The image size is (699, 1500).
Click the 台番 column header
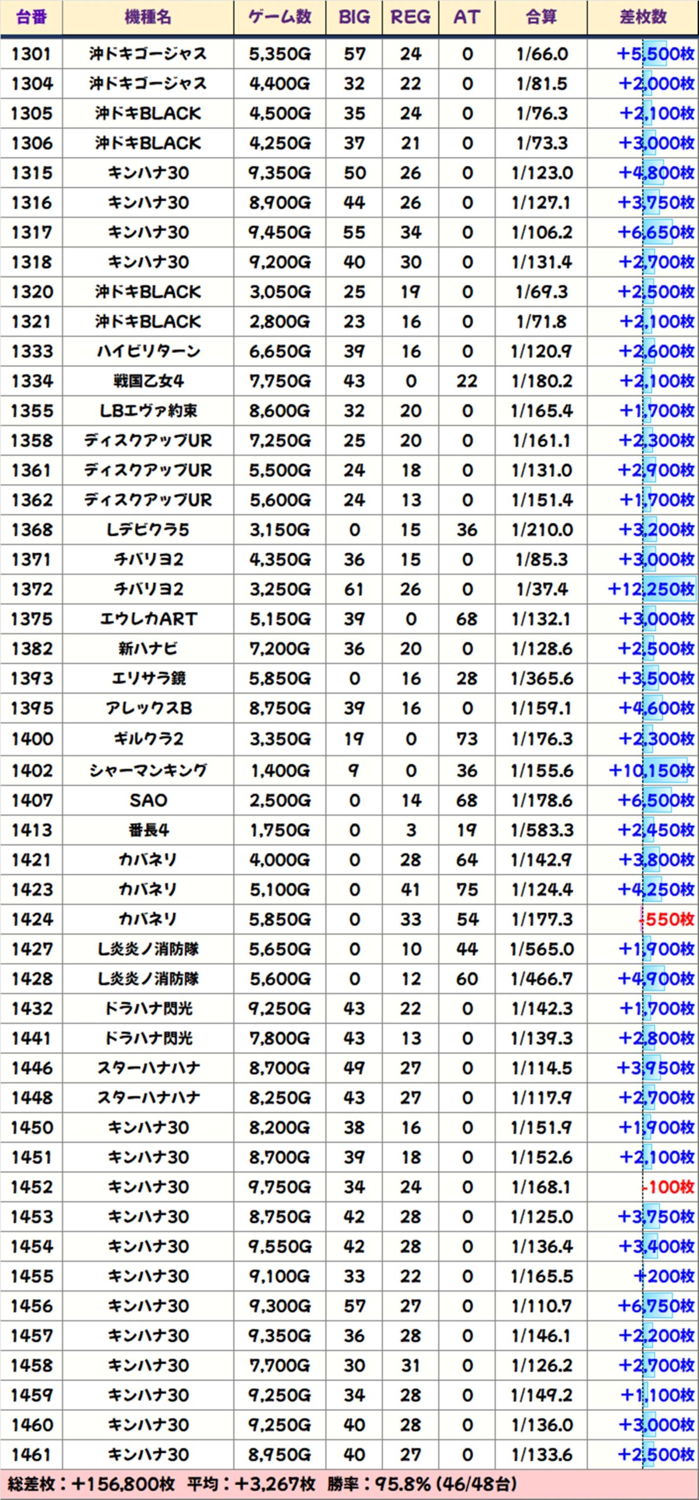click(32, 17)
